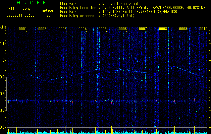Click the Observer label

[x=68, y=4]
